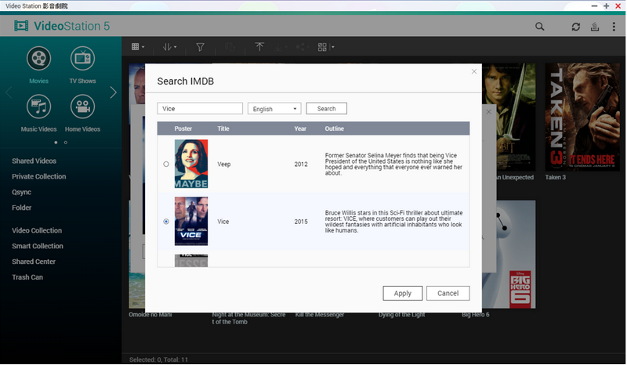The image size is (627, 365).
Task: Click the filter funnel icon
Action: click(x=200, y=47)
